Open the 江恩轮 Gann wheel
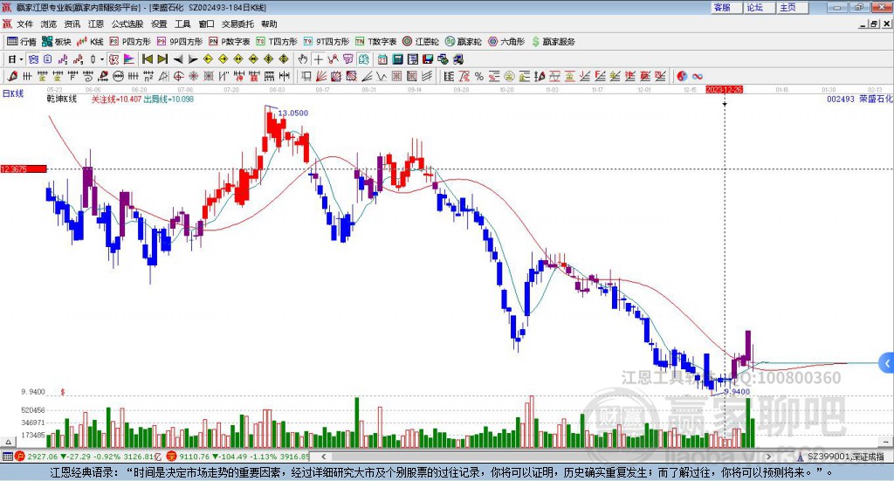The height and width of the screenshot is (481, 894). 421,42
